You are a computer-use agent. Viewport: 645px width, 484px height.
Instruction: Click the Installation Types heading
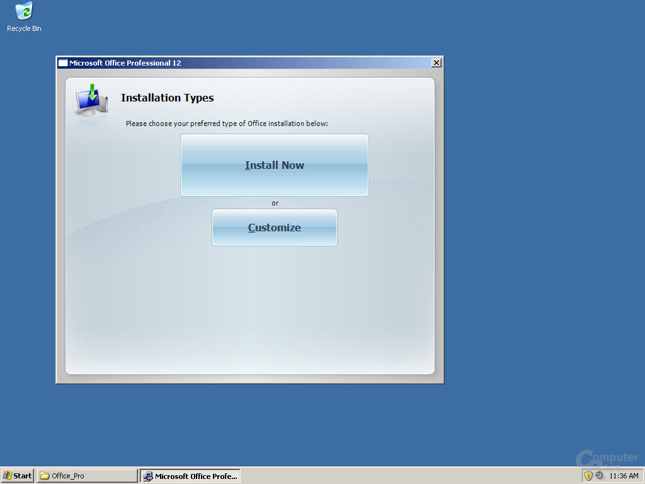pos(168,98)
